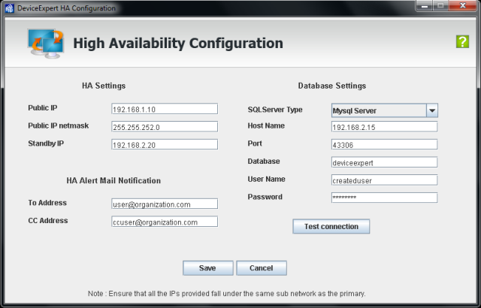Click the DeviceExpert HA Configuration window title
The height and width of the screenshot is (308, 481).
66,8
